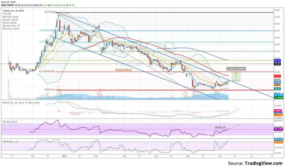The image size is (285, 168).
Task: Click the 30.30 price tag on axis
Action: tap(277, 89)
